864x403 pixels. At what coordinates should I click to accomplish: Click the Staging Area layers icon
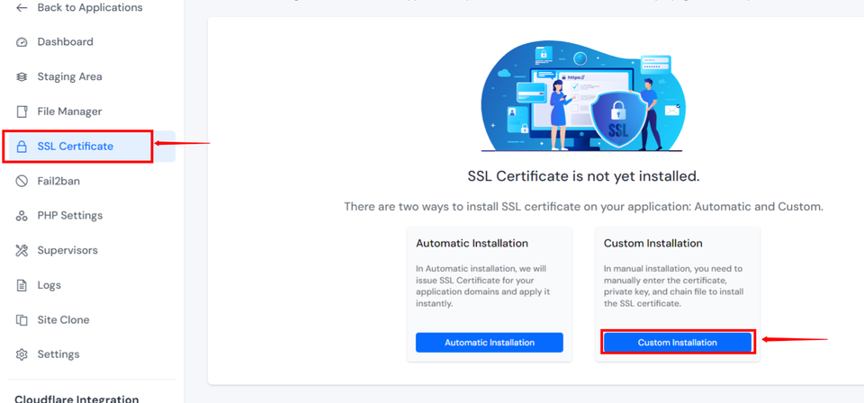(x=22, y=77)
